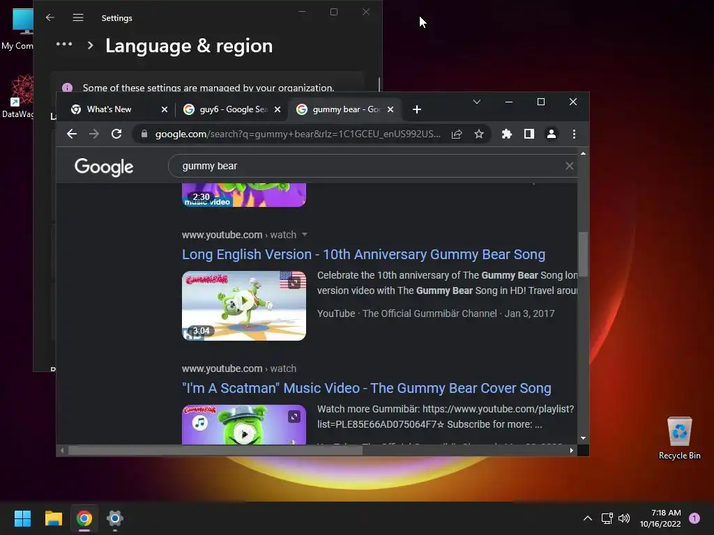Open File Explorer from taskbar
Image resolution: width=714 pixels, height=535 pixels.
[x=53, y=518]
